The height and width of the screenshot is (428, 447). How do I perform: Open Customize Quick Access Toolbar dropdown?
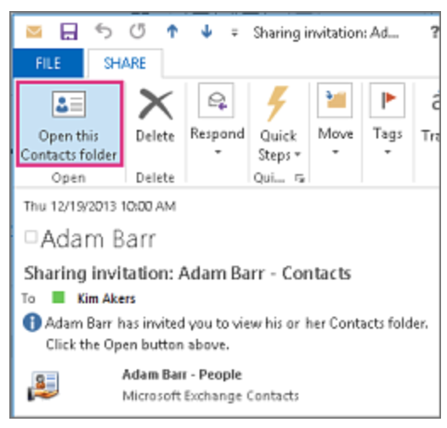235,33
